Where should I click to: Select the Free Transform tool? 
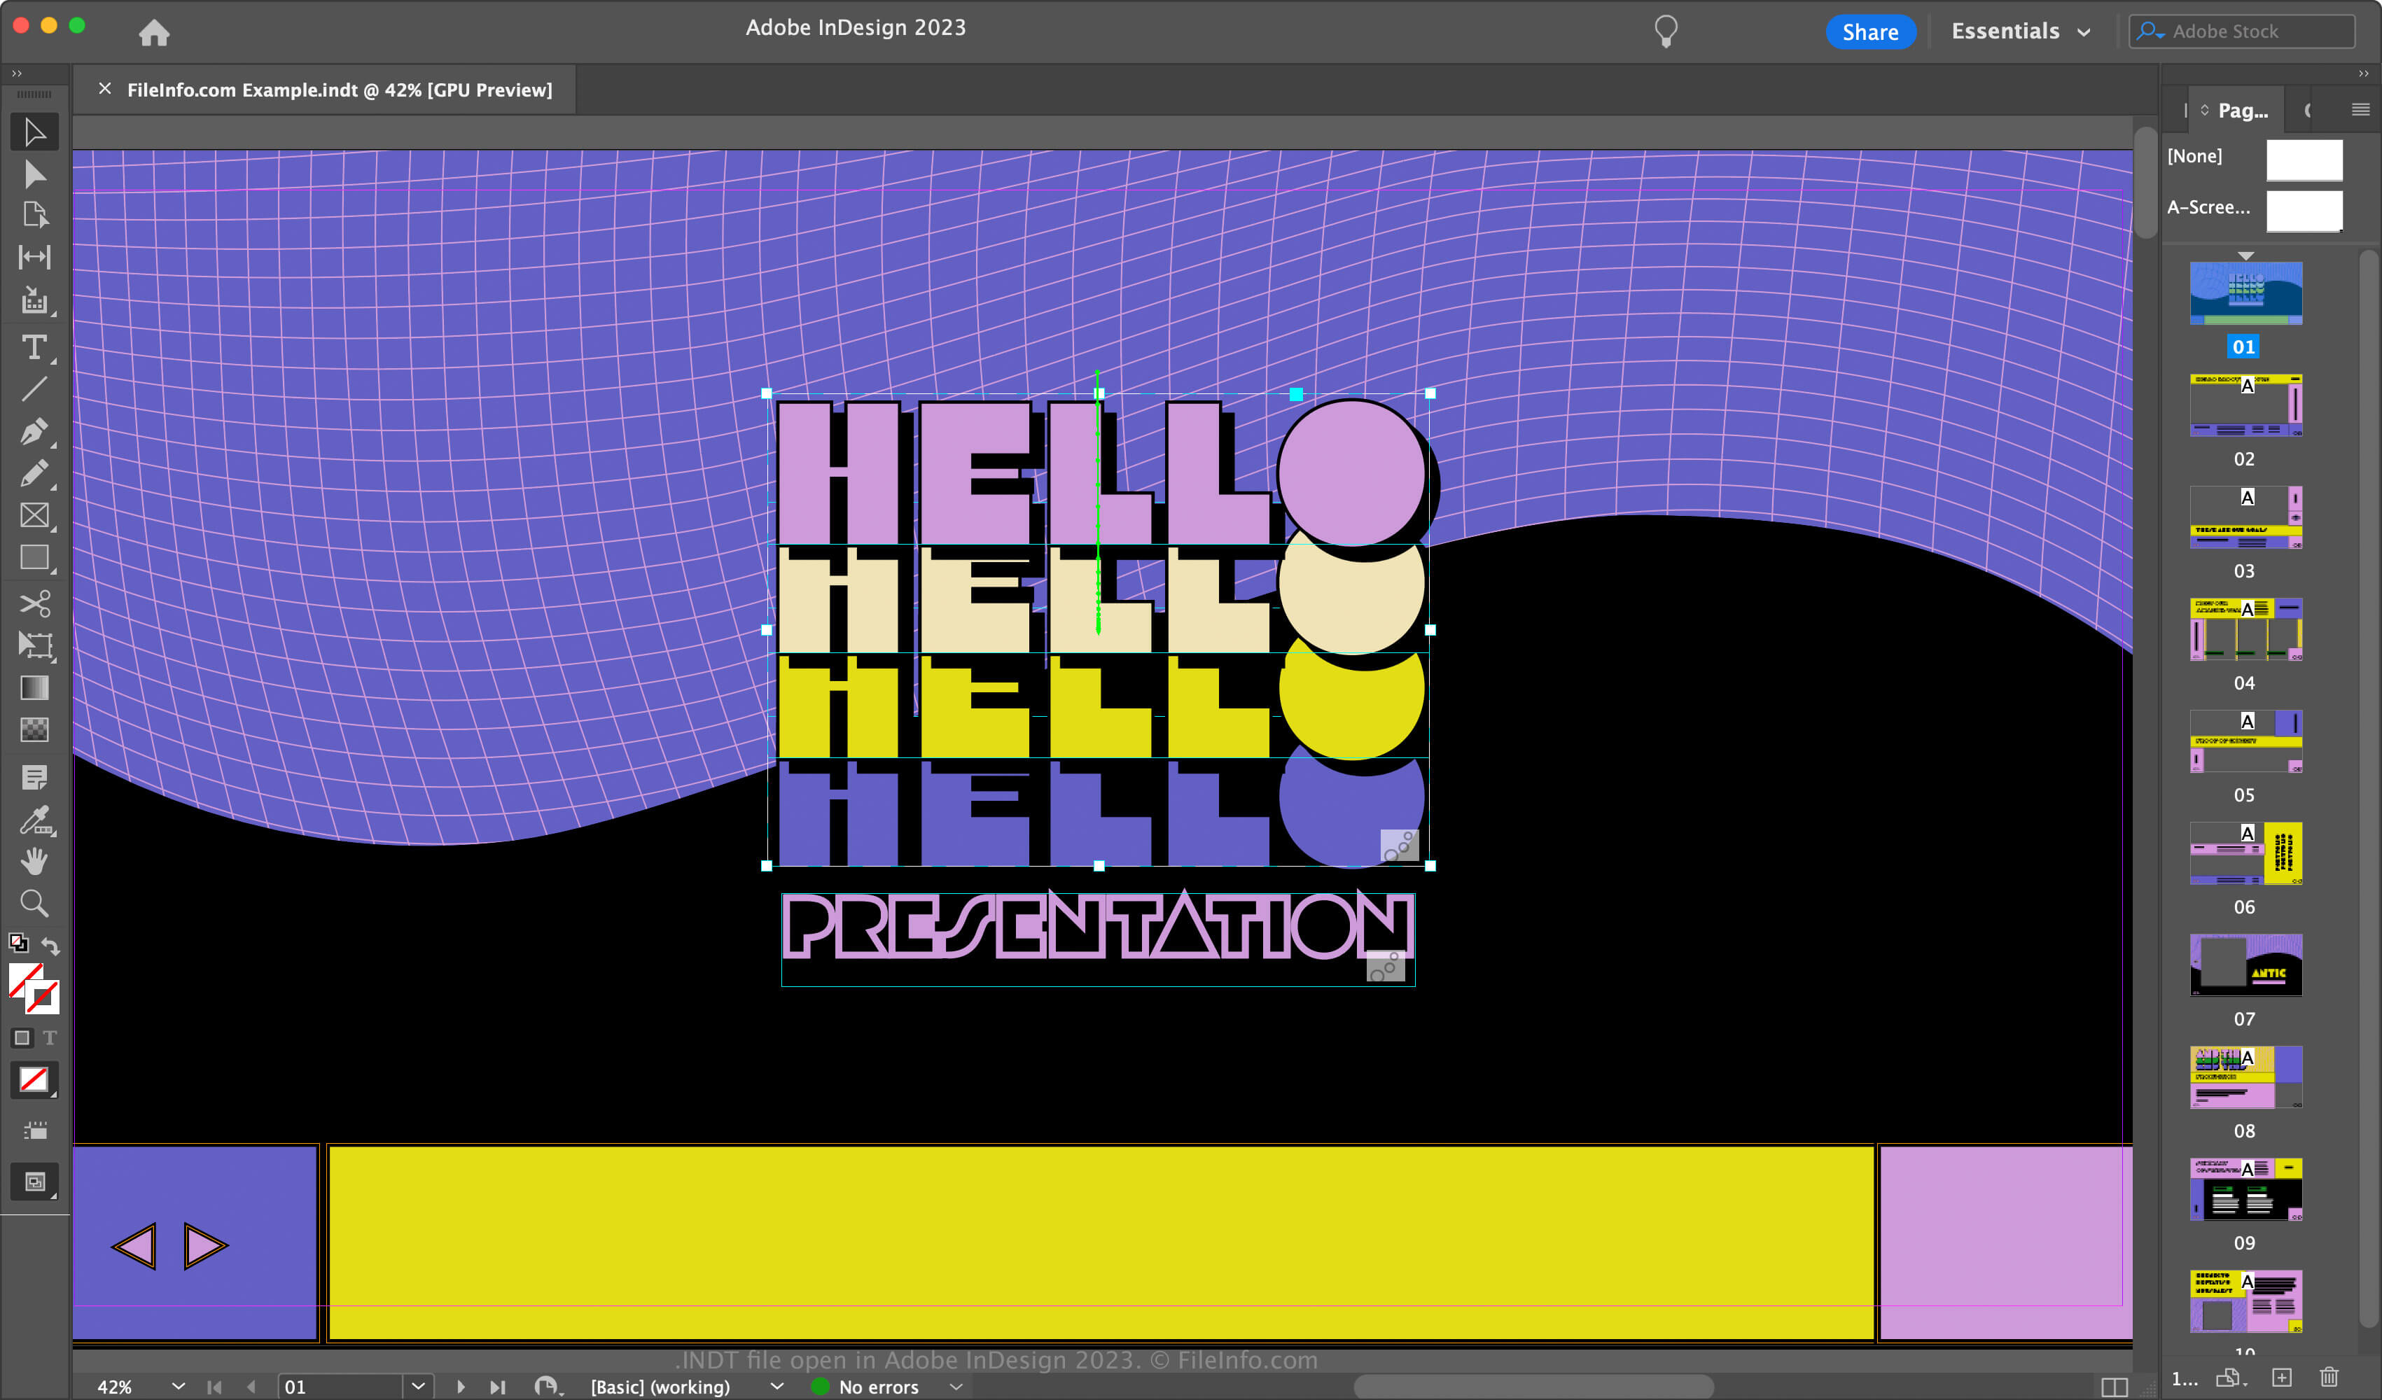coord(35,645)
